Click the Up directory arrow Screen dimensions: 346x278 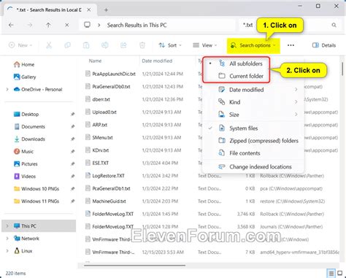[x=48, y=25]
